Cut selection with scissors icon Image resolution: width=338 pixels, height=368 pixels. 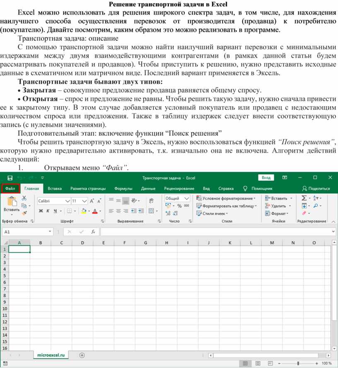24,198
